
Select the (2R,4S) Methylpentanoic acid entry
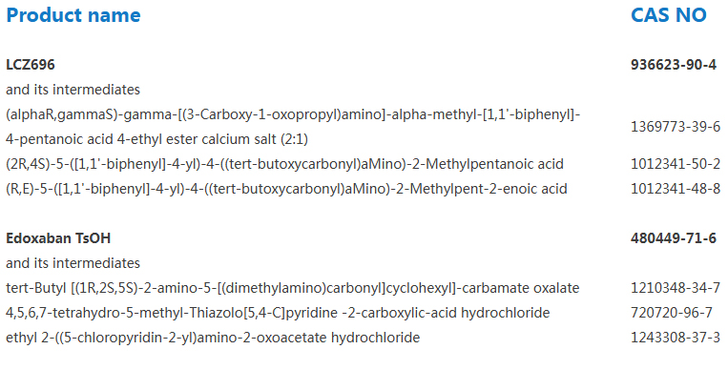[284, 164]
